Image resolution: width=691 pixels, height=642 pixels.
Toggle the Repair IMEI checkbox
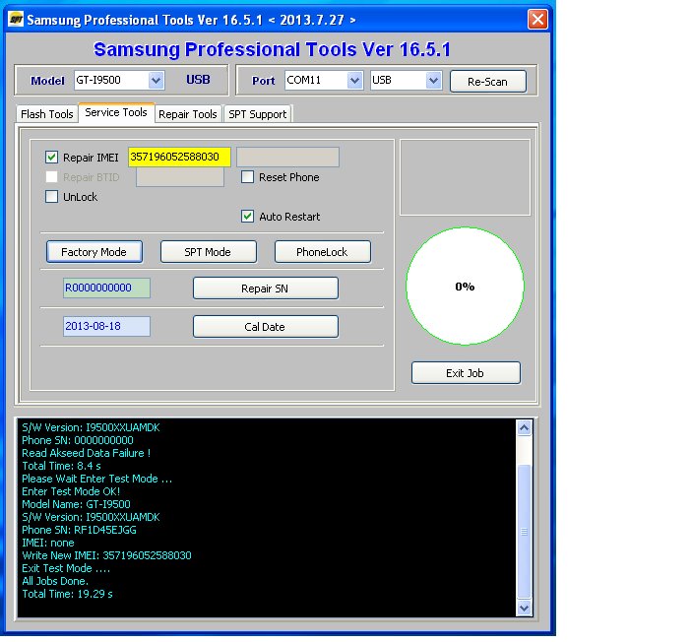point(51,157)
